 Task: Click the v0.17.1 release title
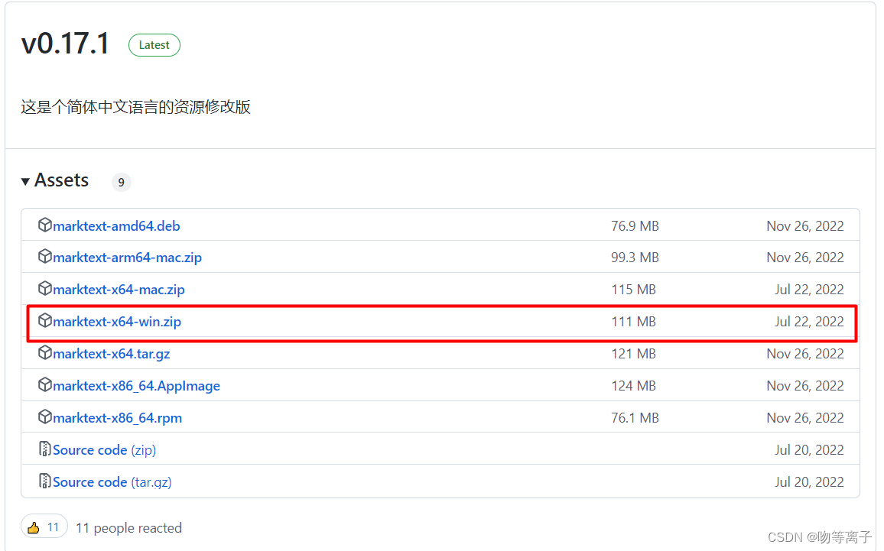pyautogui.click(x=66, y=44)
